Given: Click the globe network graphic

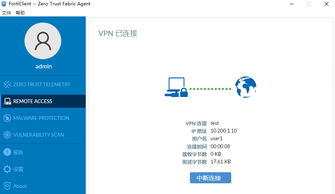Looking at the screenshot, I should pyautogui.click(x=246, y=87).
